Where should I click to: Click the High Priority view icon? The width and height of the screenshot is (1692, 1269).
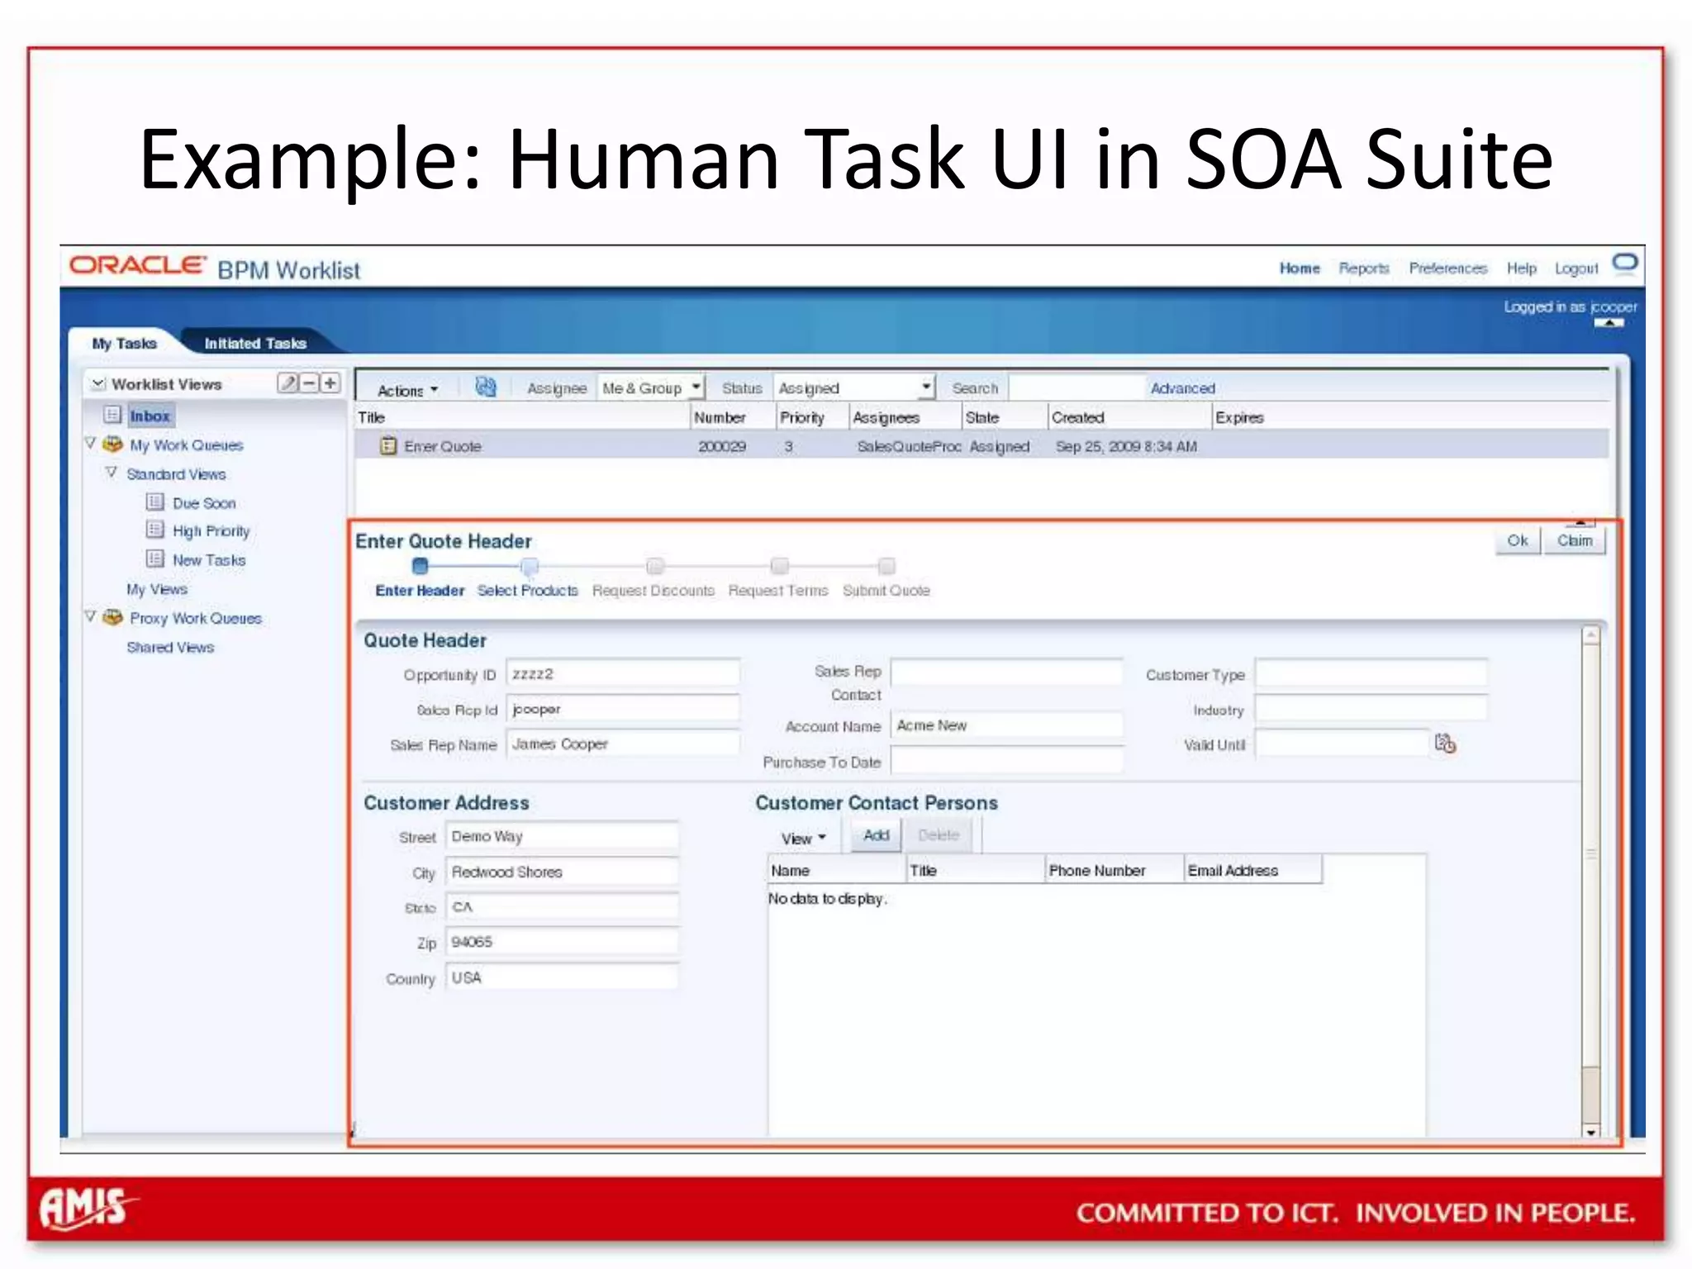point(155,530)
